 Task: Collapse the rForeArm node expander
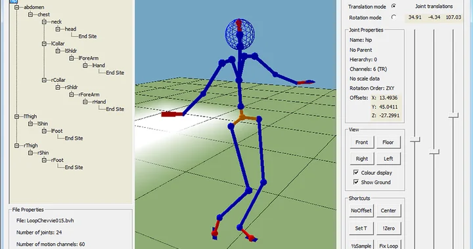(72, 94)
